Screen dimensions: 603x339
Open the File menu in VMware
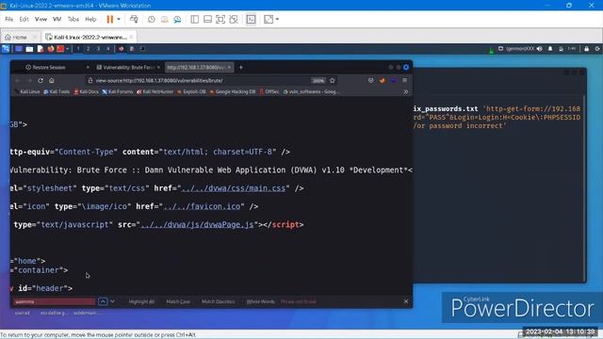(8, 19)
